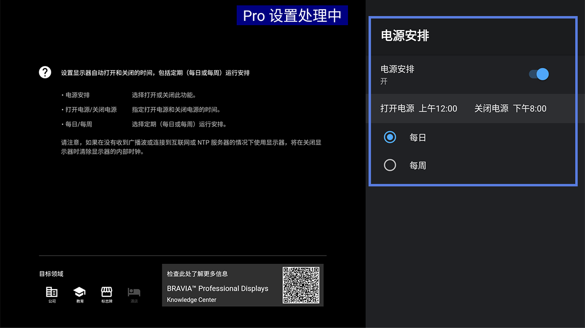Image resolution: width=585 pixels, height=328 pixels.
Task: Click the 电源安排 panel header title
Action: click(x=405, y=36)
